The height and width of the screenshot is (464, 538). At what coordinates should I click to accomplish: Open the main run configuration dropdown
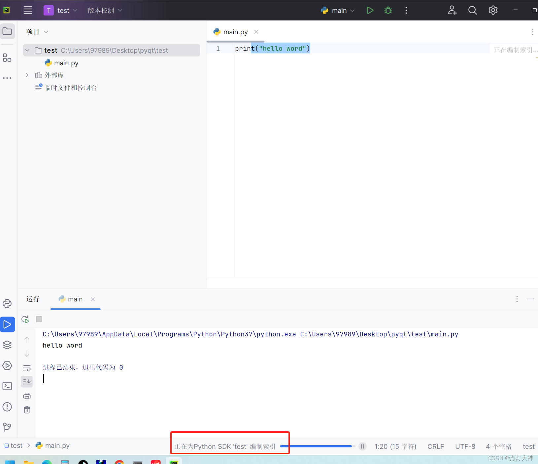tap(338, 10)
